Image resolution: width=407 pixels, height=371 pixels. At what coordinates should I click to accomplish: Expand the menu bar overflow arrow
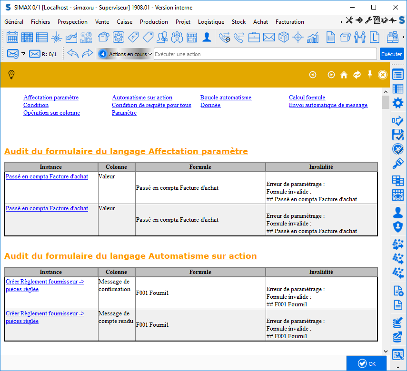click(x=341, y=22)
